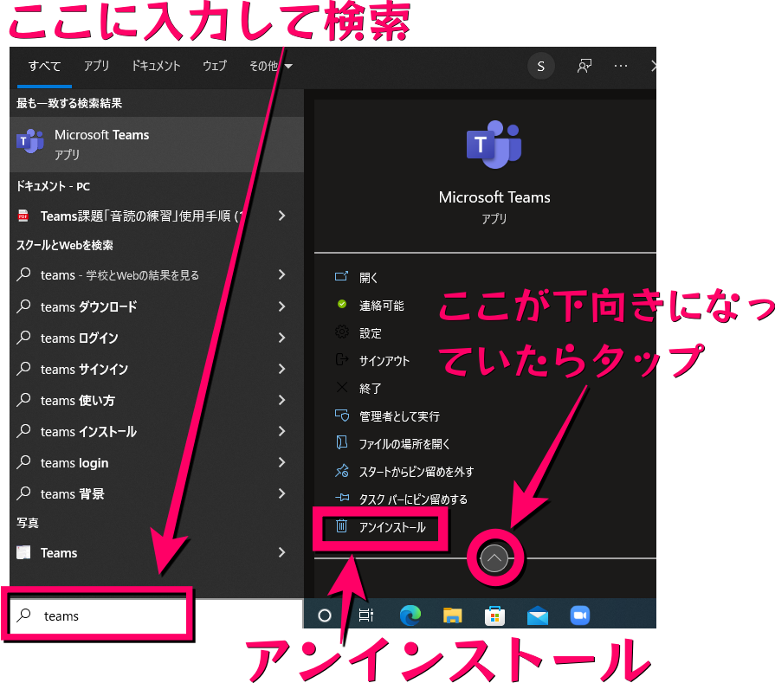Select 連絡可能 status option
The width and height of the screenshot is (775, 683).
[382, 306]
